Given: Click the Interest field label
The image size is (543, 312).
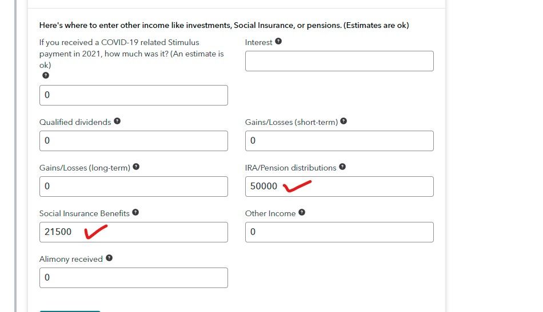Looking at the screenshot, I should click(x=259, y=43).
